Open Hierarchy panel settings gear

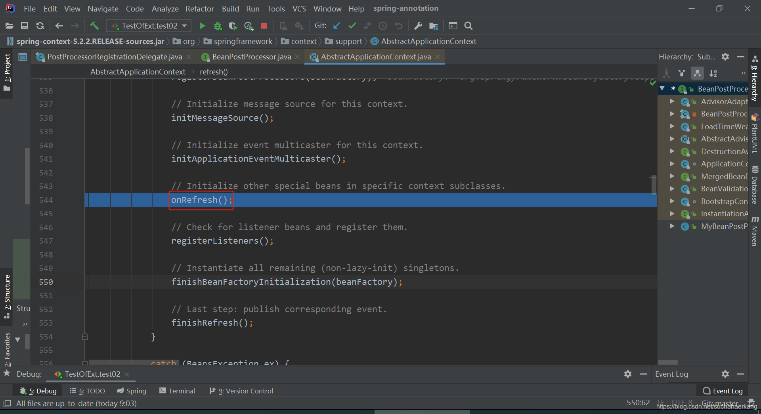(725, 57)
